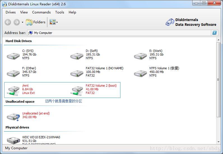Select the C: (SYS) drive icon
223x154 pixels.
pos(13,56)
